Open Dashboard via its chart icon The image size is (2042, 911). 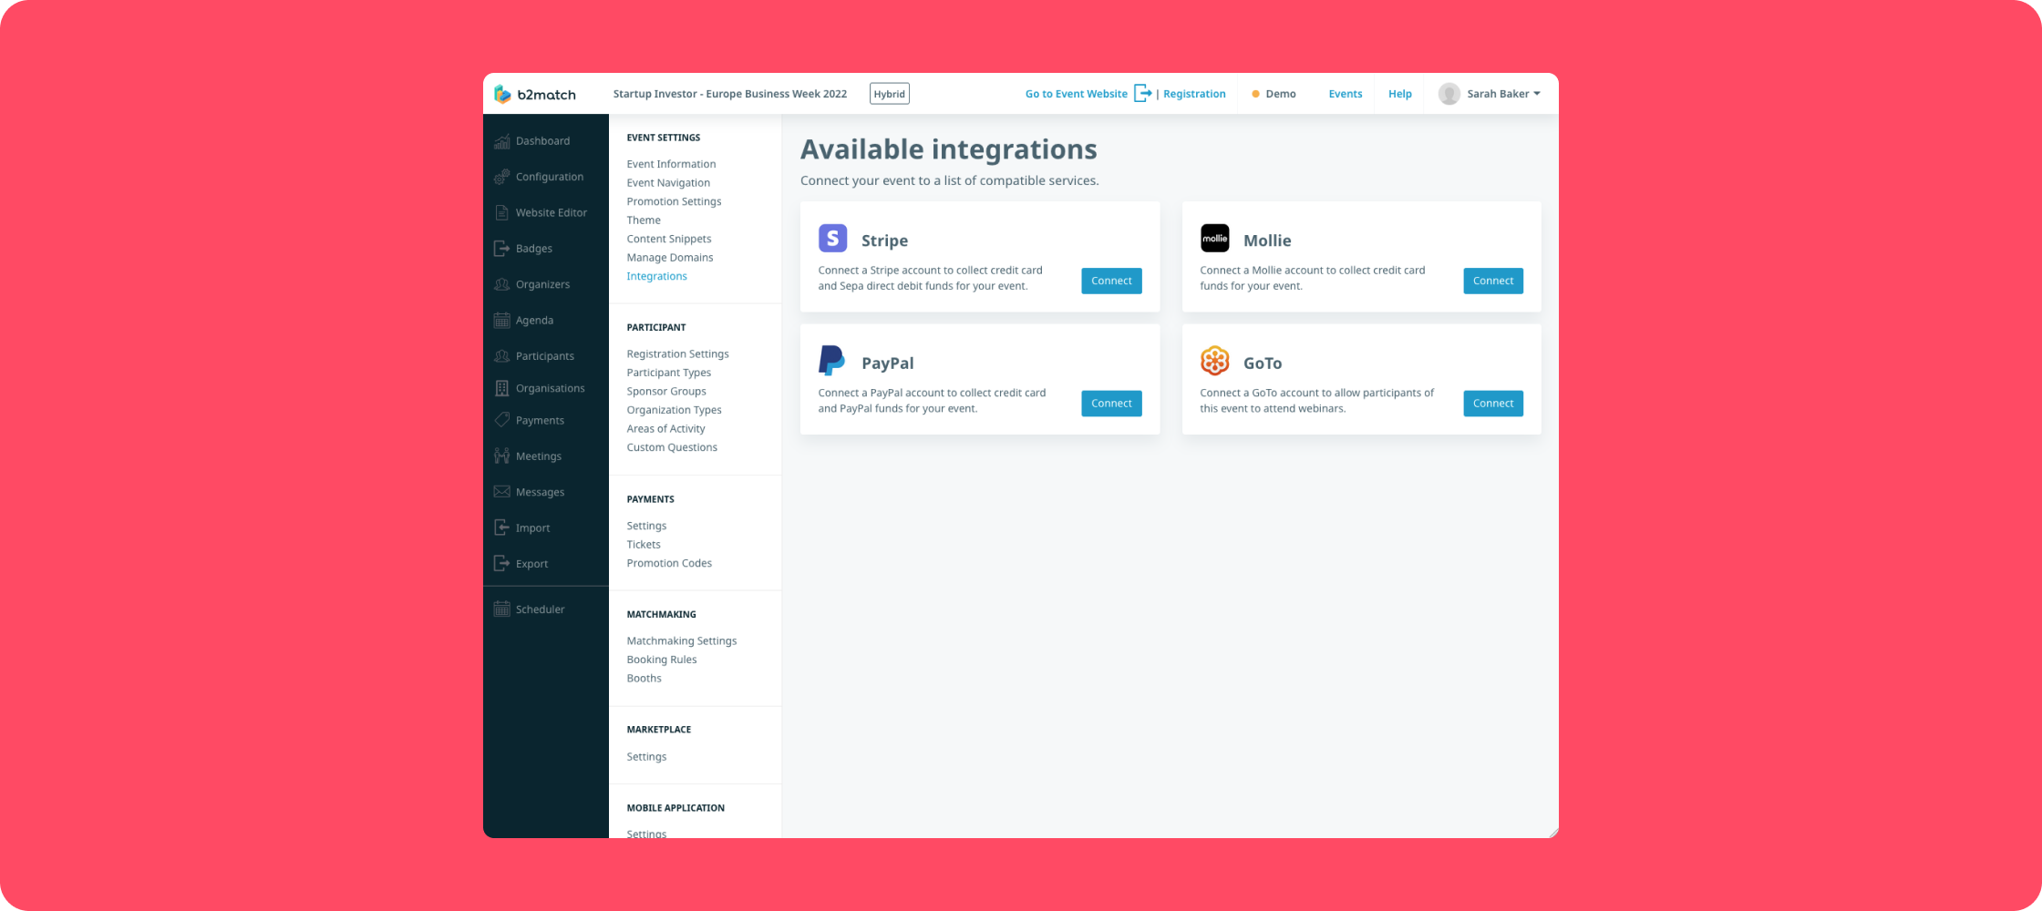[x=501, y=141]
